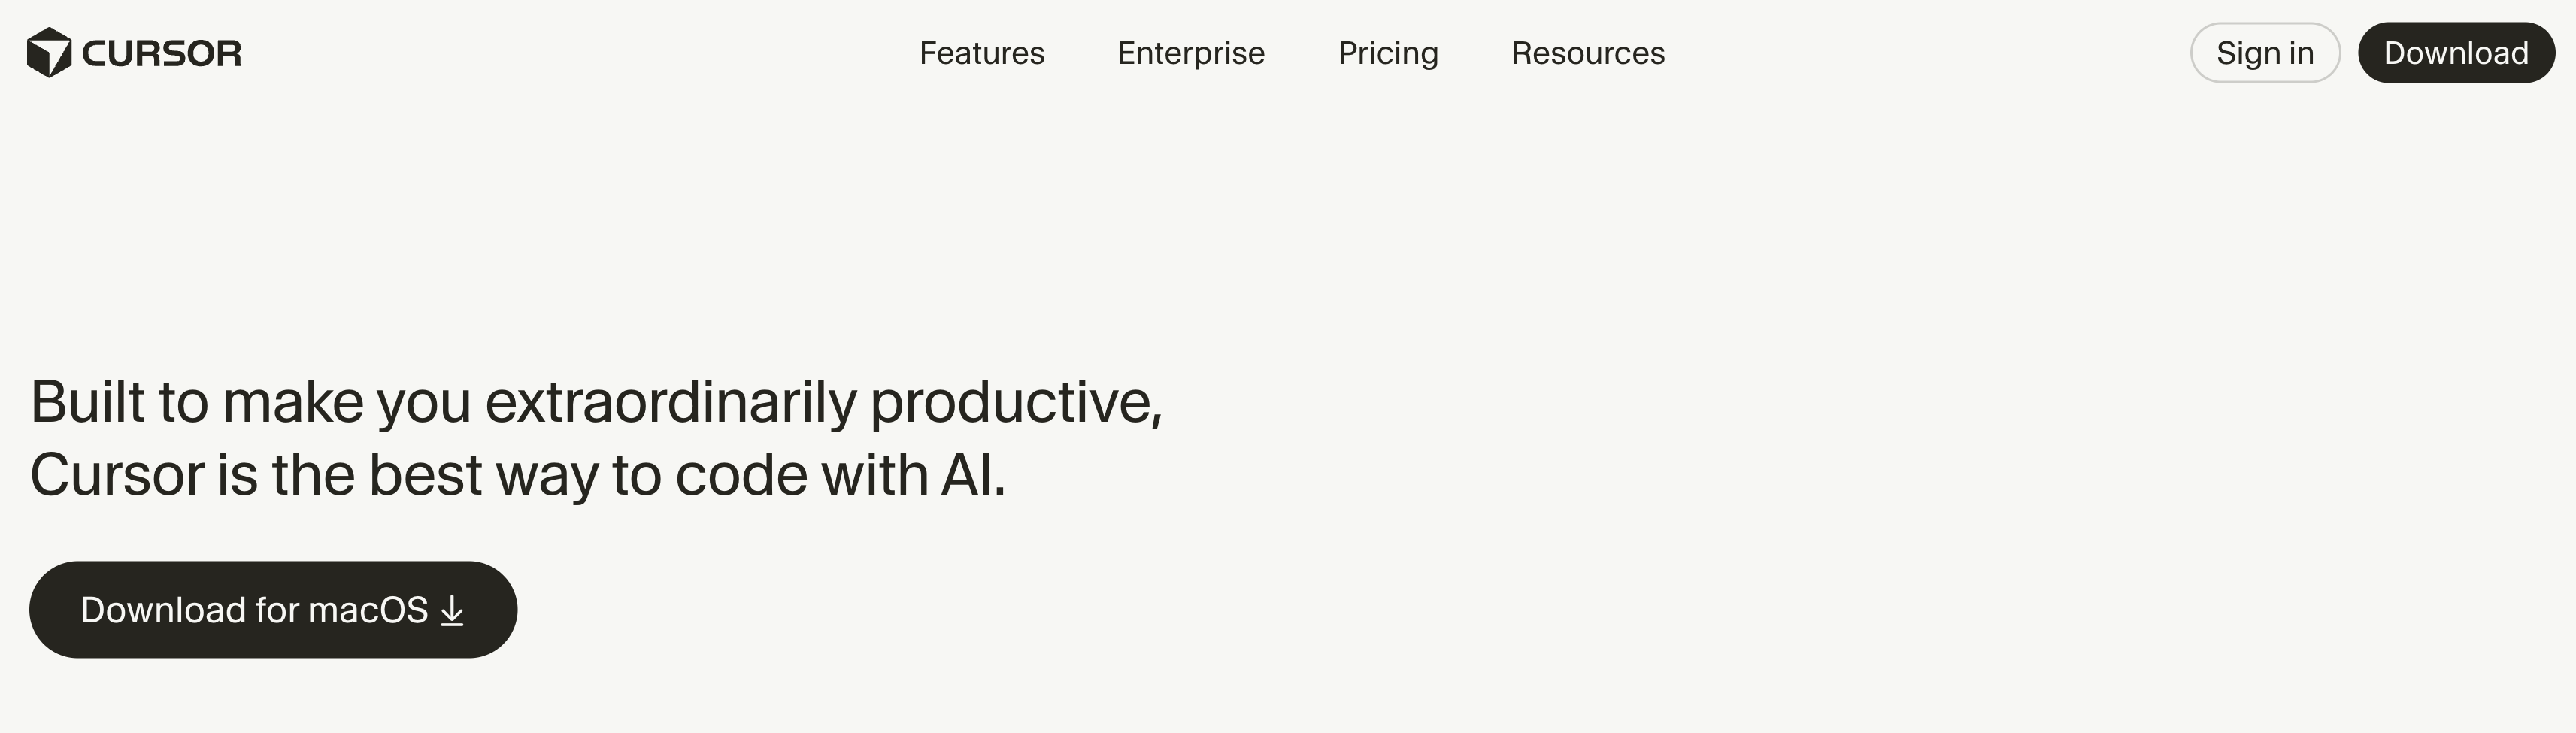Click the CURSOR wordmark text
The width and height of the screenshot is (2576, 733).
point(161,53)
